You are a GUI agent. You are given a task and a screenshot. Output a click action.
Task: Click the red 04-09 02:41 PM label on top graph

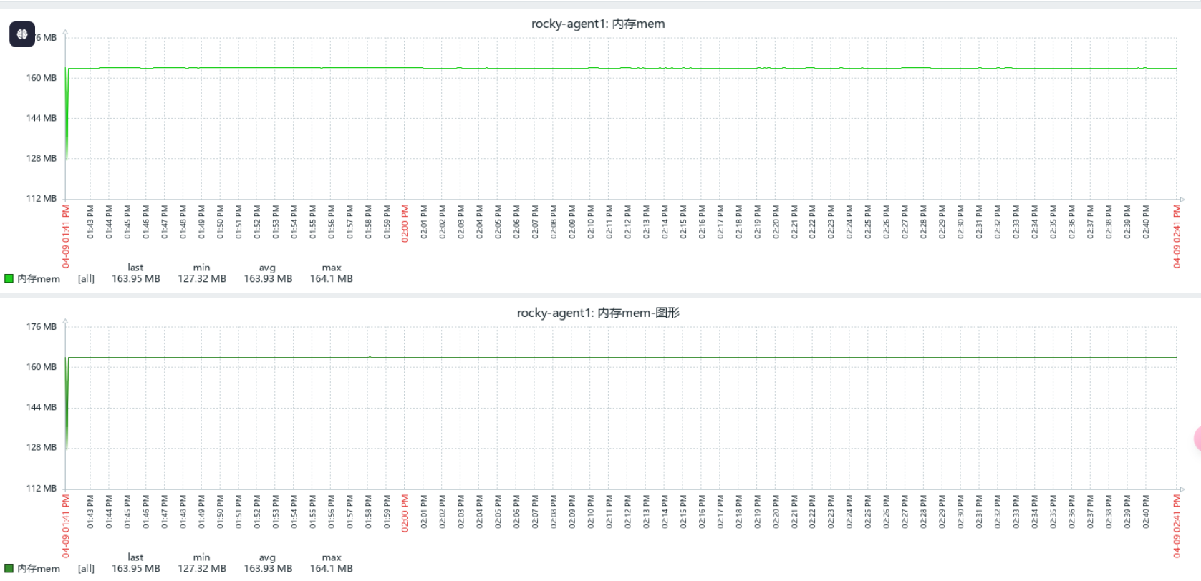pos(1177,236)
